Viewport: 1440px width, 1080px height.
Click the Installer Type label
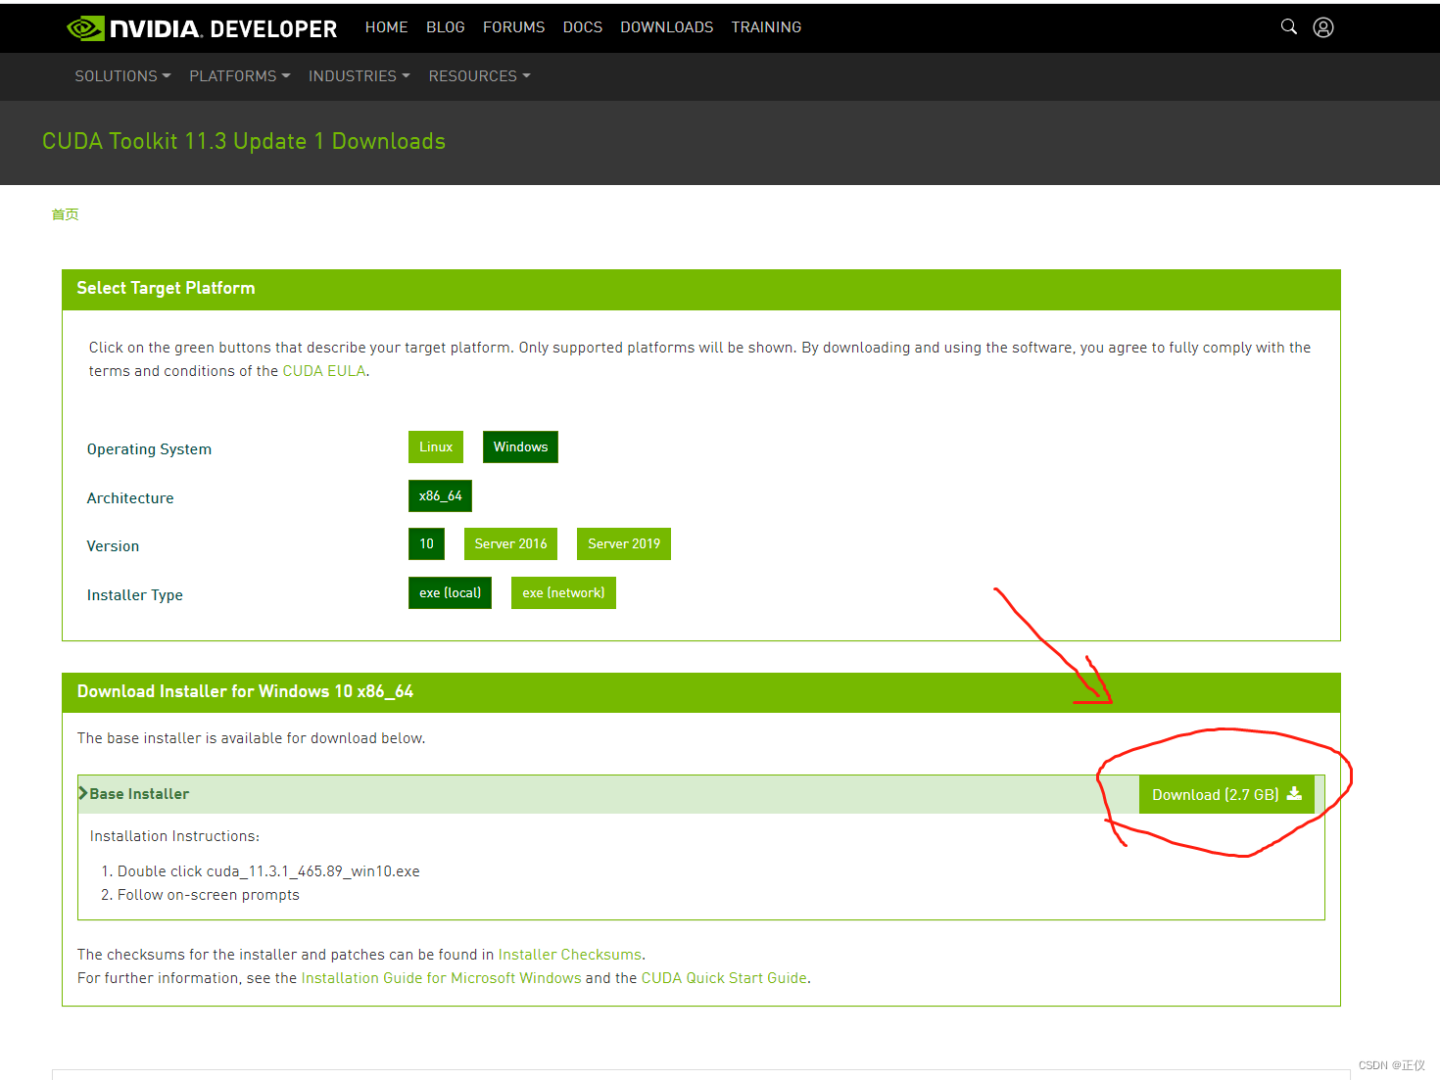pyautogui.click(x=134, y=595)
